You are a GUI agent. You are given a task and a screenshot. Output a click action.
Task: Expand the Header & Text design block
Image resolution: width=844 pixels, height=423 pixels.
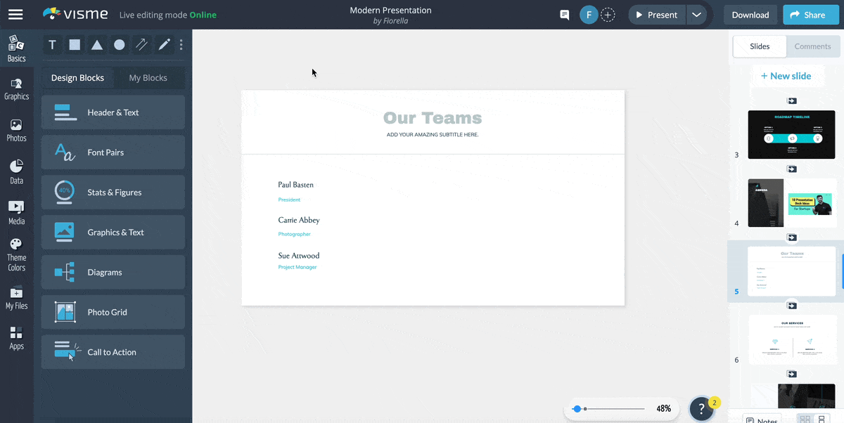(113, 112)
